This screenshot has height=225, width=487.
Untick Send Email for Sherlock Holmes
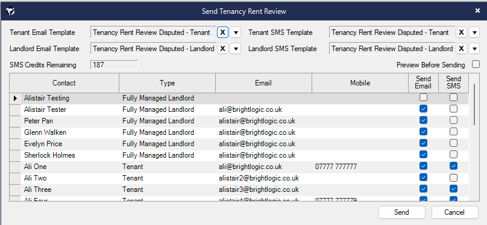pyautogui.click(x=423, y=155)
